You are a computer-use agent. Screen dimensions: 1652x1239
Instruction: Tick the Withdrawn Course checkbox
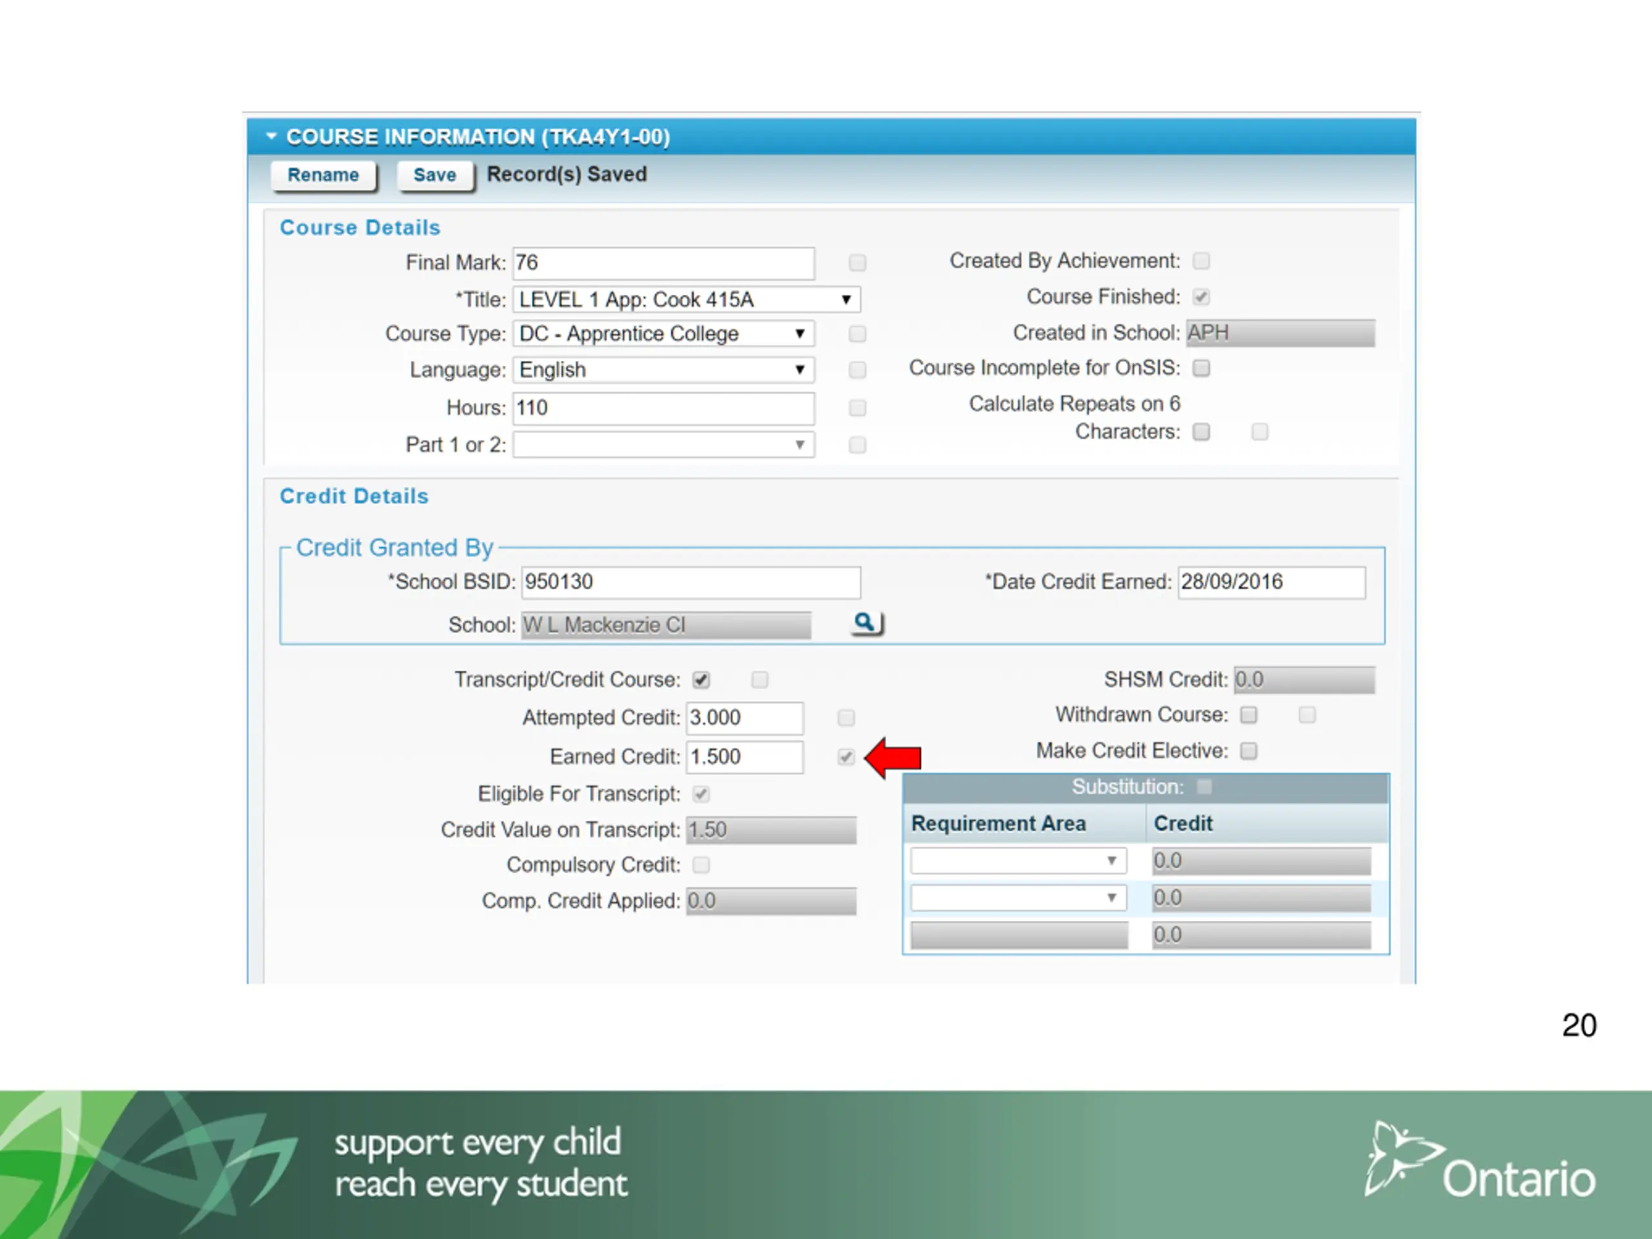click(1249, 715)
